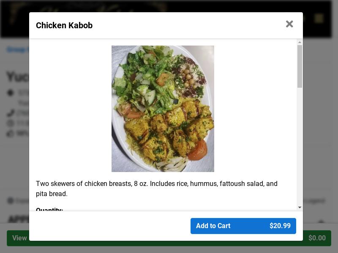Viewport: 338px width, 253px height.
Task: Add the Chicken Kabob to cart
Action: [x=243, y=226]
